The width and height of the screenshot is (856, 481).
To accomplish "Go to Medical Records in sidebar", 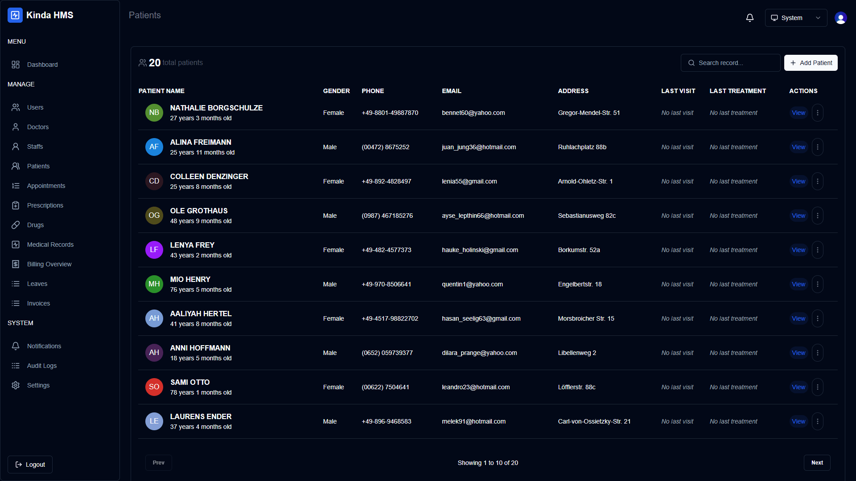I will (50, 245).
